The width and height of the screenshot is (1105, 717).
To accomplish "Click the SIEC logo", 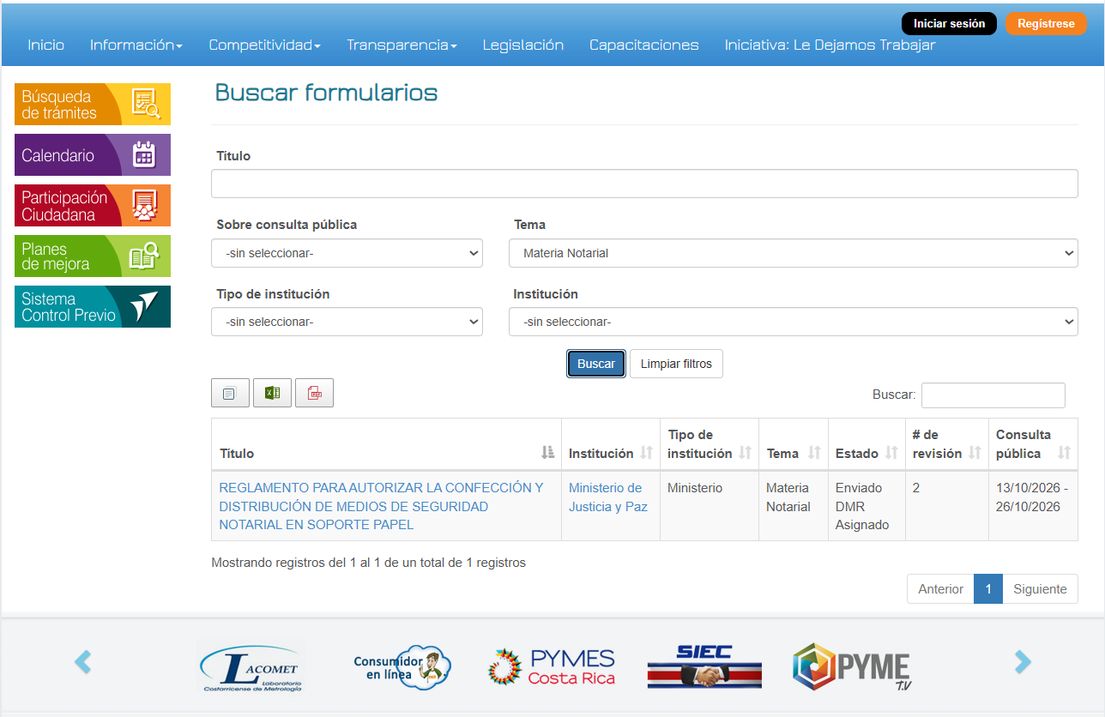I will pyautogui.click(x=703, y=666).
